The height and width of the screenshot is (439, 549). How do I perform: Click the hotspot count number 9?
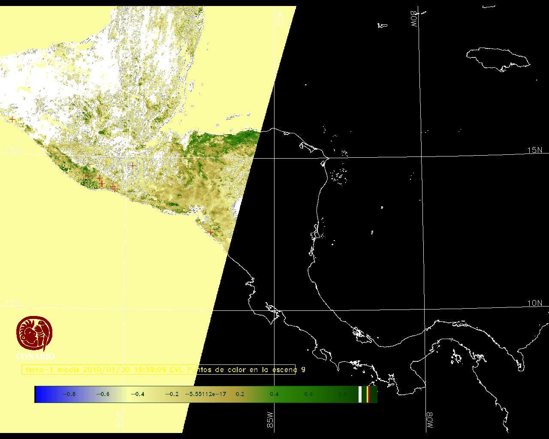pos(303,370)
